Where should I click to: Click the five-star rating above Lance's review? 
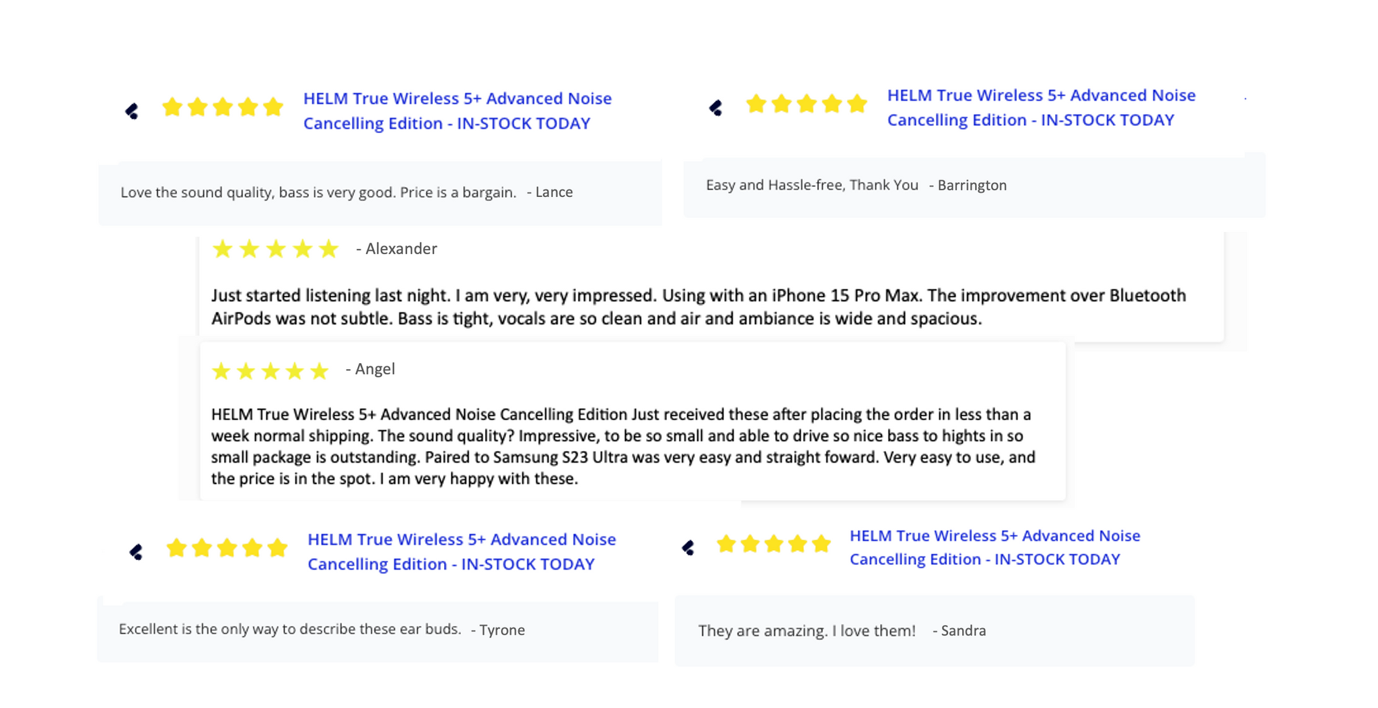point(223,108)
